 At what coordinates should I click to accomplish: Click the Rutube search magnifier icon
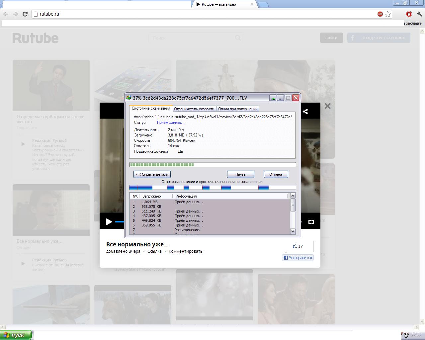tap(238, 38)
